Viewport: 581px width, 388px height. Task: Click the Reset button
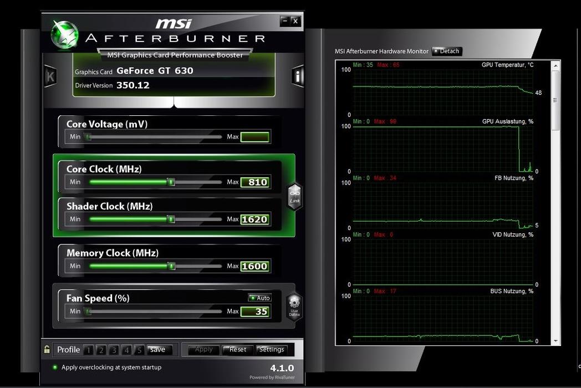[x=237, y=349]
